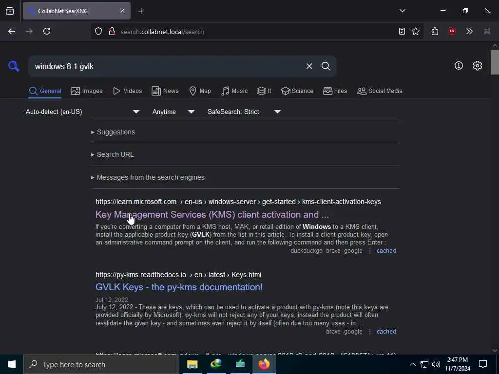The image size is (499, 374).
Task: Show site connection lock info
Action: 112,31
